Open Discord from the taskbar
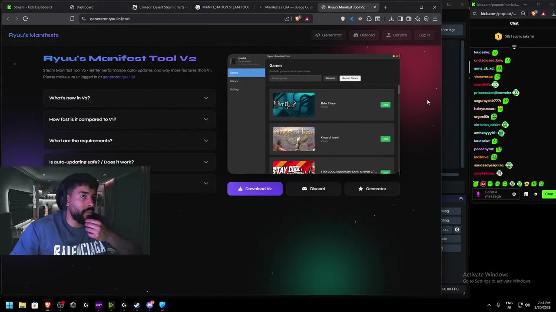The height and width of the screenshot is (312, 556). pos(150,305)
